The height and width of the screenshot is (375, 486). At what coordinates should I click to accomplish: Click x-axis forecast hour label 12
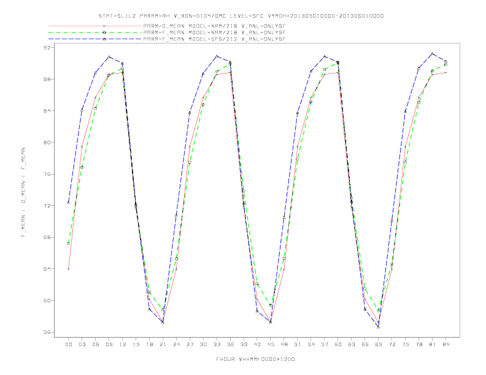pos(123,344)
